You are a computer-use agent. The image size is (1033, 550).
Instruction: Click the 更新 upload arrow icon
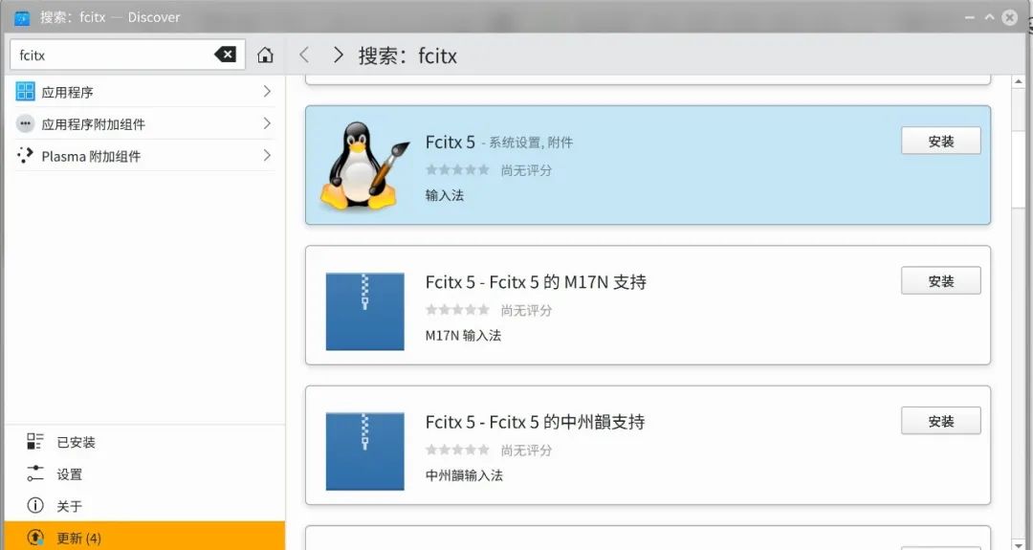(35, 538)
